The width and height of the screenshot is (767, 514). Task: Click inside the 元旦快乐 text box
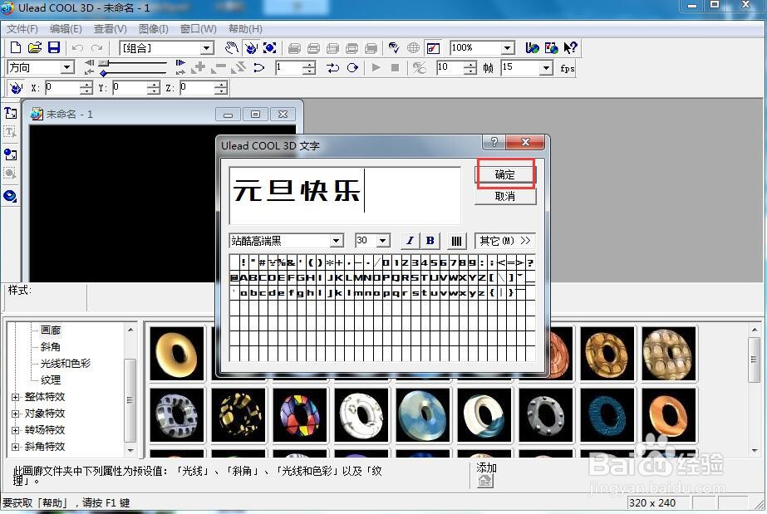coord(344,195)
